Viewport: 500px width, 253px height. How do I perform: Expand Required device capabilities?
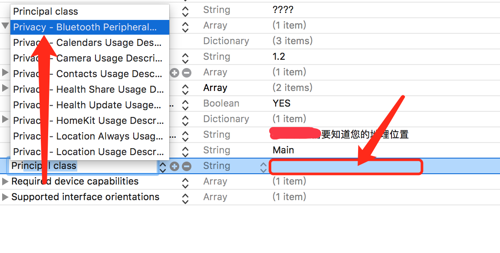(x=5, y=182)
